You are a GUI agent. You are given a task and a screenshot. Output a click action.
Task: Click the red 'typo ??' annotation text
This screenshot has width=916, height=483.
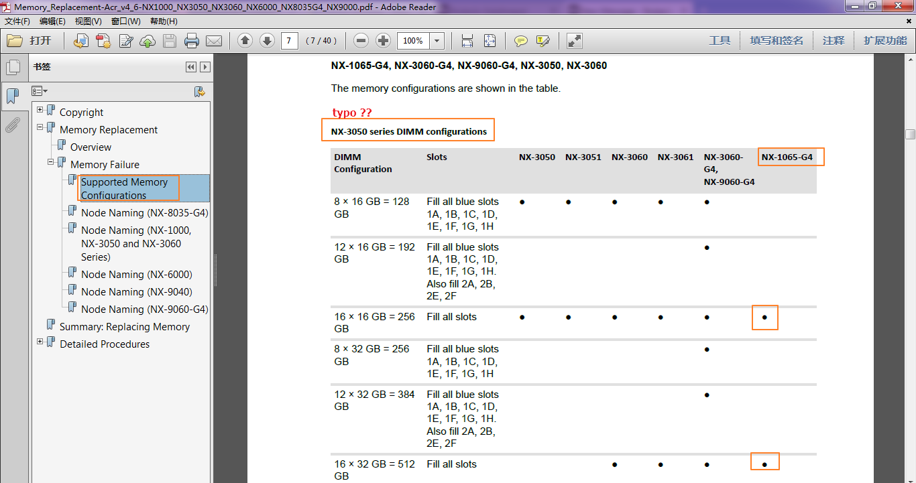352,113
